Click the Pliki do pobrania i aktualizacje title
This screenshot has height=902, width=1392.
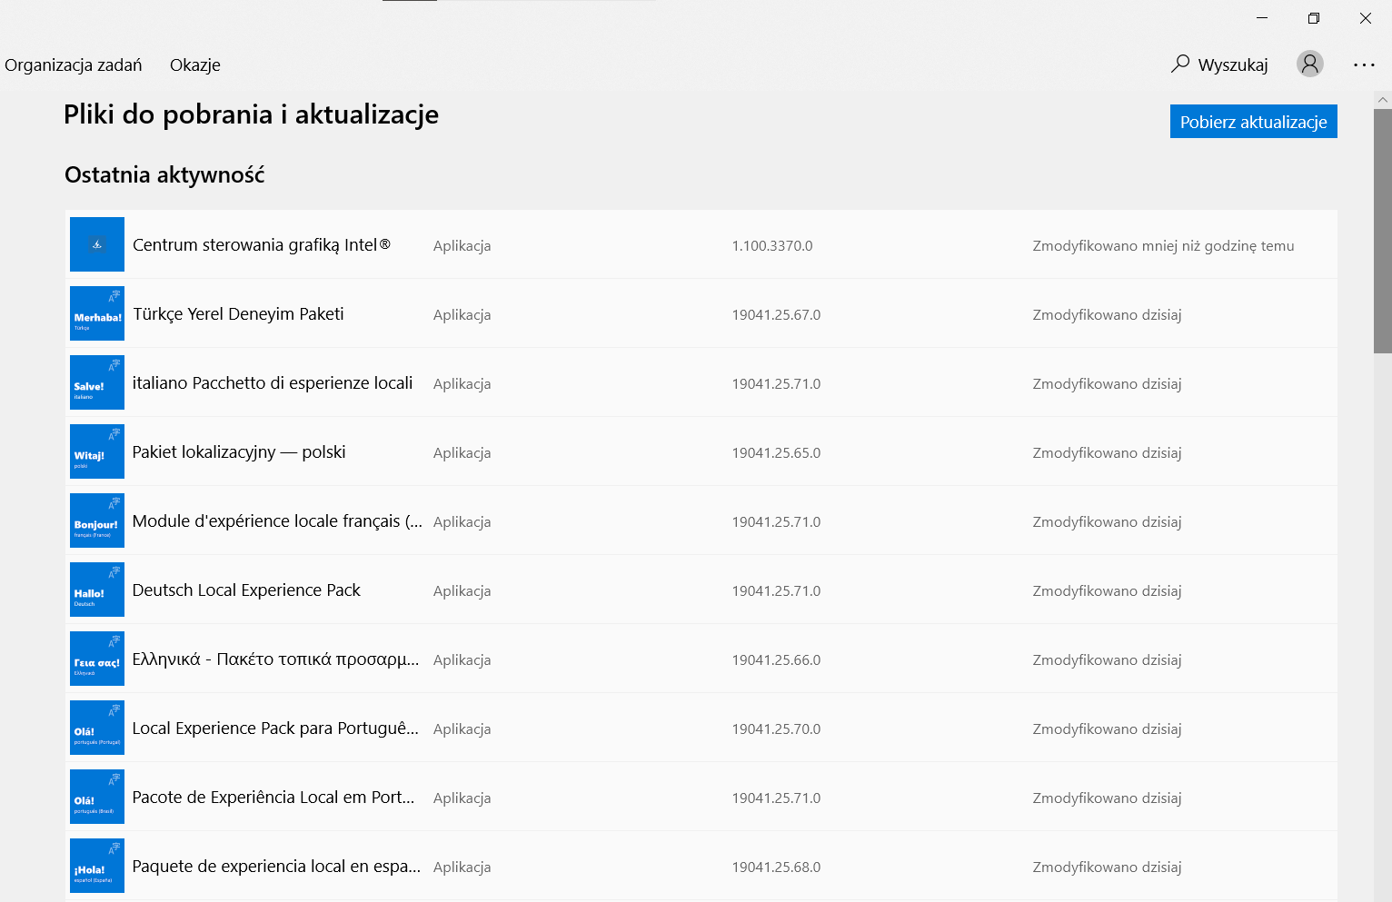coord(251,114)
